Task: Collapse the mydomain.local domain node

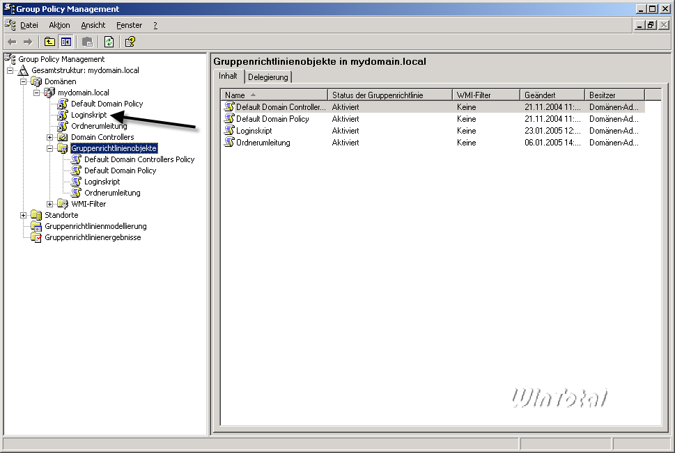Action: point(37,93)
